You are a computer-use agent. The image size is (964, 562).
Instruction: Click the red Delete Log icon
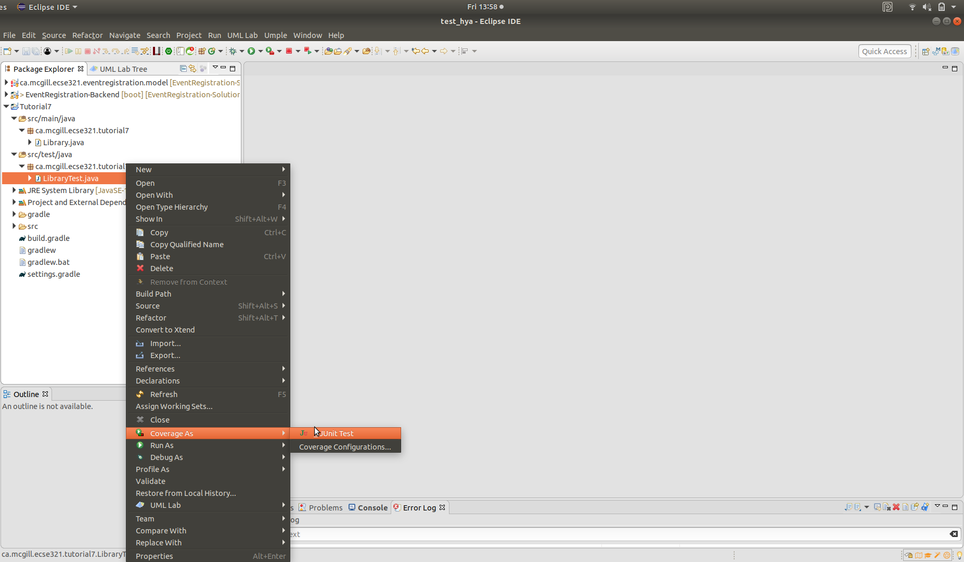pos(896,507)
